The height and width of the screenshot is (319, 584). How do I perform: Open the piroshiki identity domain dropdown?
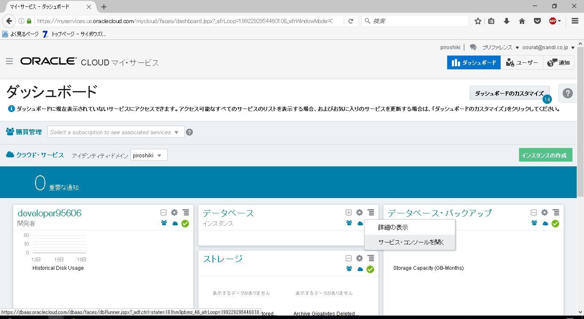pyautogui.click(x=148, y=155)
